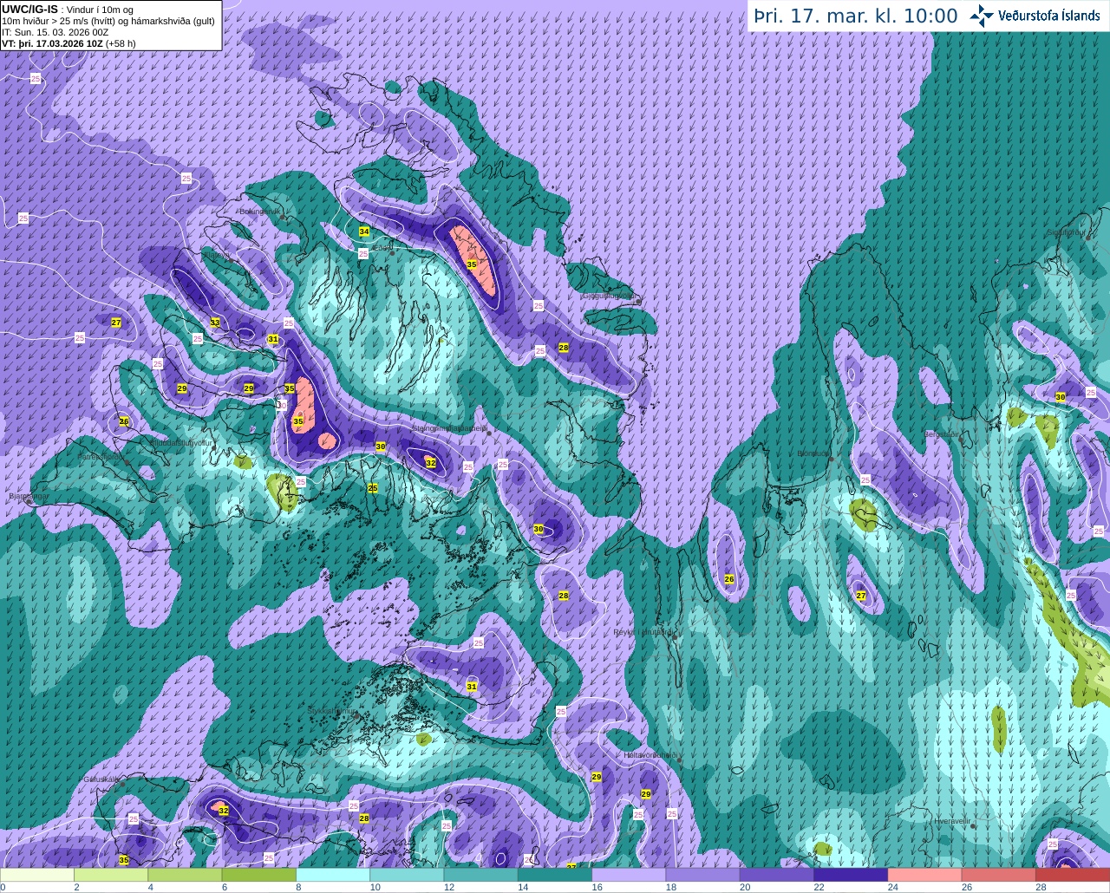1110x893 pixels.
Task: Click the Hveravellir station label
Action: pyautogui.click(x=952, y=820)
